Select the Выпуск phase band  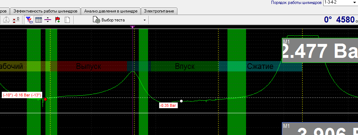click(89, 66)
